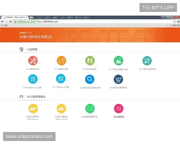Open the Chrome hamburger menu

[178, 22]
